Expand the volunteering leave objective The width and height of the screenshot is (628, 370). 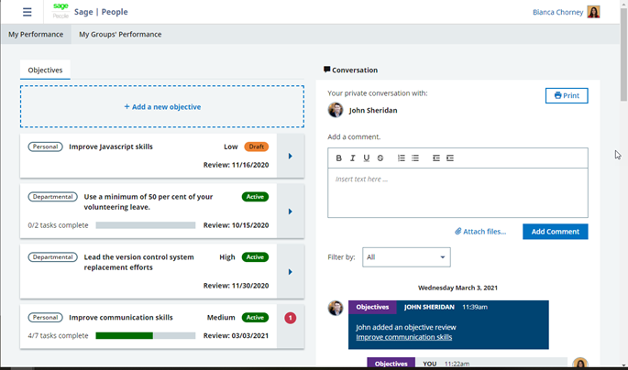[x=290, y=212]
